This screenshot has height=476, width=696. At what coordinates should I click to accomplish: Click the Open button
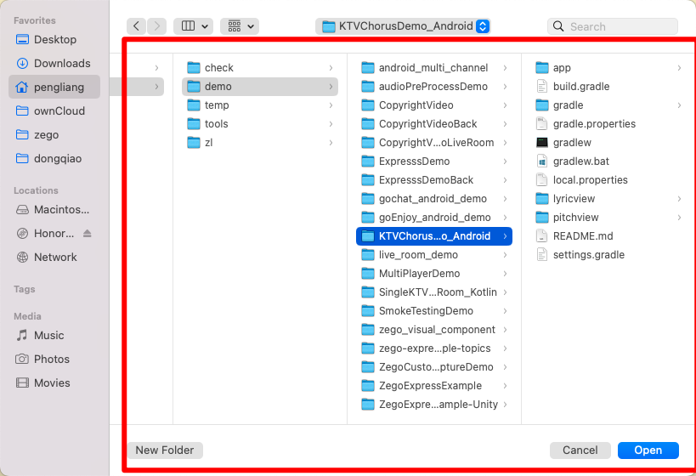[x=648, y=450]
